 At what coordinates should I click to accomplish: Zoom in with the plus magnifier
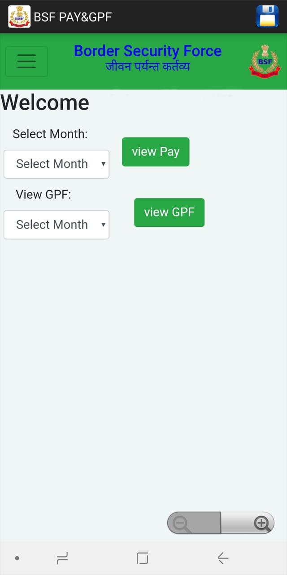248,523
